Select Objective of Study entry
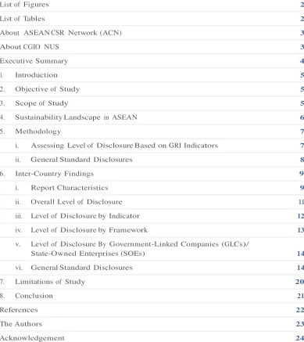 coord(48,89)
